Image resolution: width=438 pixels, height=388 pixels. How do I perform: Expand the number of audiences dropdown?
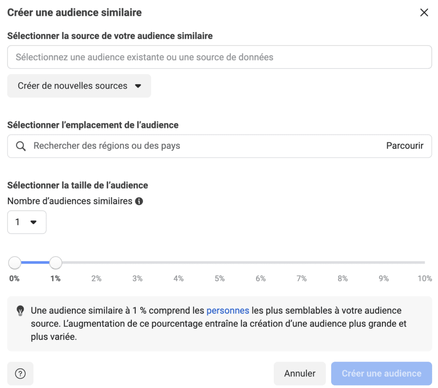27,222
